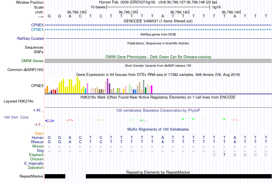The image size is (272, 183).
Task: Click the X_tropicalis species label
Action: (34, 164)
